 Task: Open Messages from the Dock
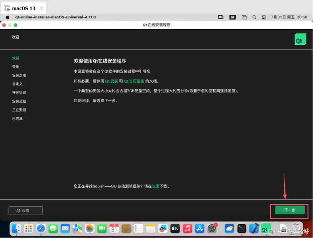tap(53, 228)
